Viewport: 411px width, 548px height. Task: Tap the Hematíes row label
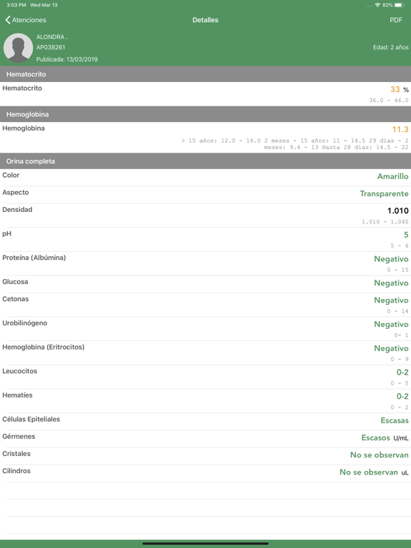[17, 395]
